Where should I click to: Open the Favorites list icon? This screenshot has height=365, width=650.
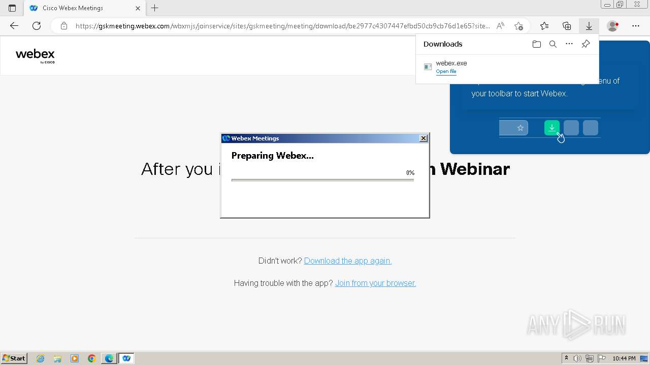pyautogui.click(x=544, y=26)
